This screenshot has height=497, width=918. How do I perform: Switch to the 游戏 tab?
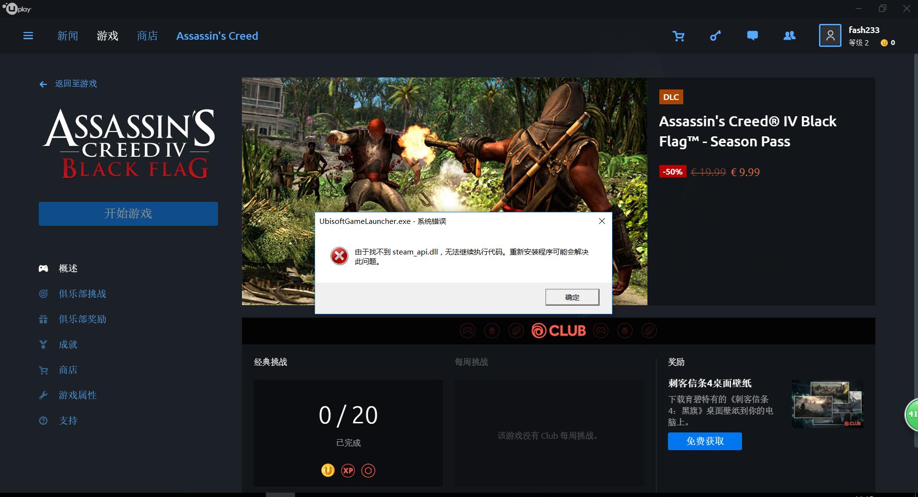click(108, 36)
